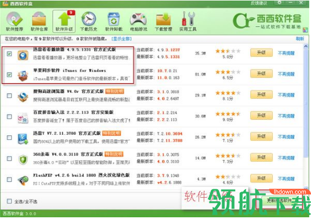Uncheck the 迅雷看看播放器 checkbox
The image size is (311, 219).
pos(9,54)
